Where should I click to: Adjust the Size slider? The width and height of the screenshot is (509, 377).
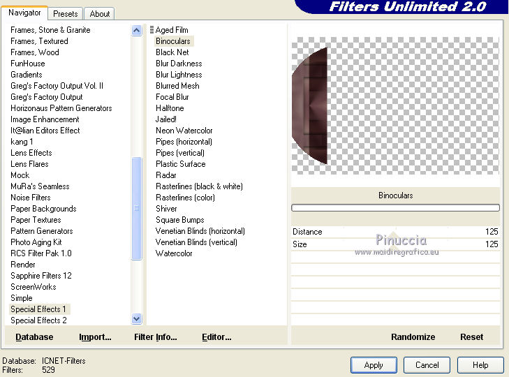click(x=395, y=244)
